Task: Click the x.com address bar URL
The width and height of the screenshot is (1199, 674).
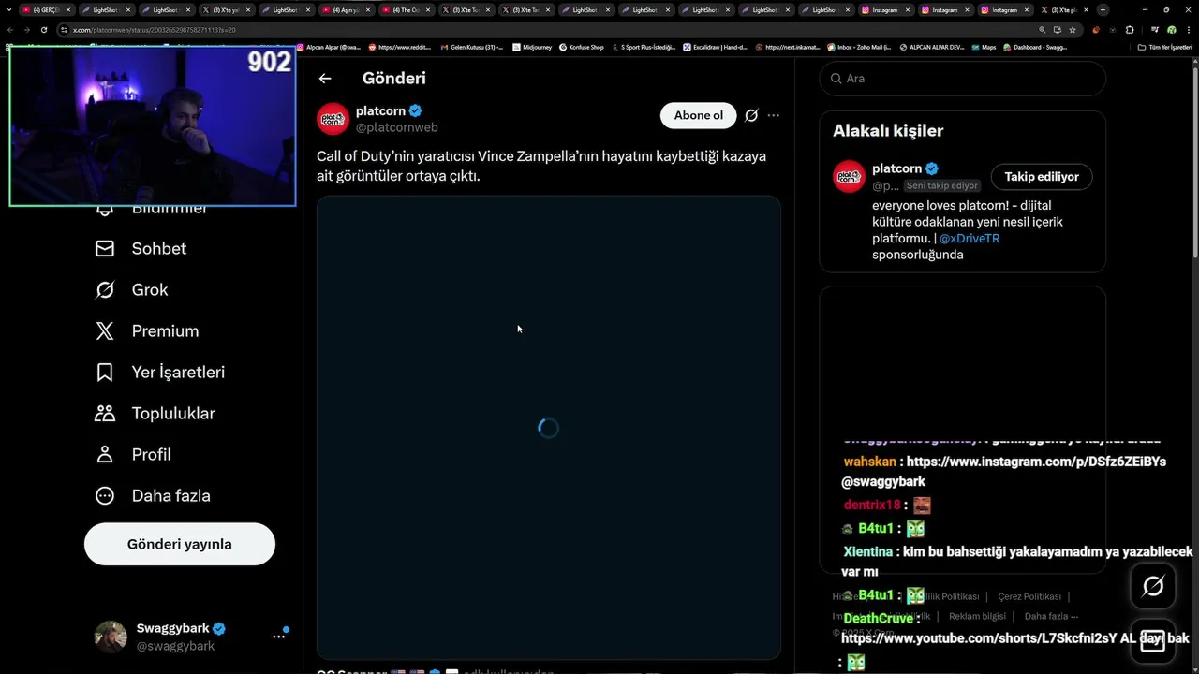Action: [x=154, y=30]
